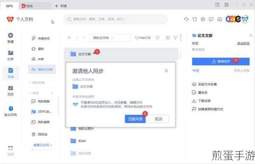Select 我的云文档 in navigation panel
The height and width of the screenshot is (164, 255).
point(42,69)
